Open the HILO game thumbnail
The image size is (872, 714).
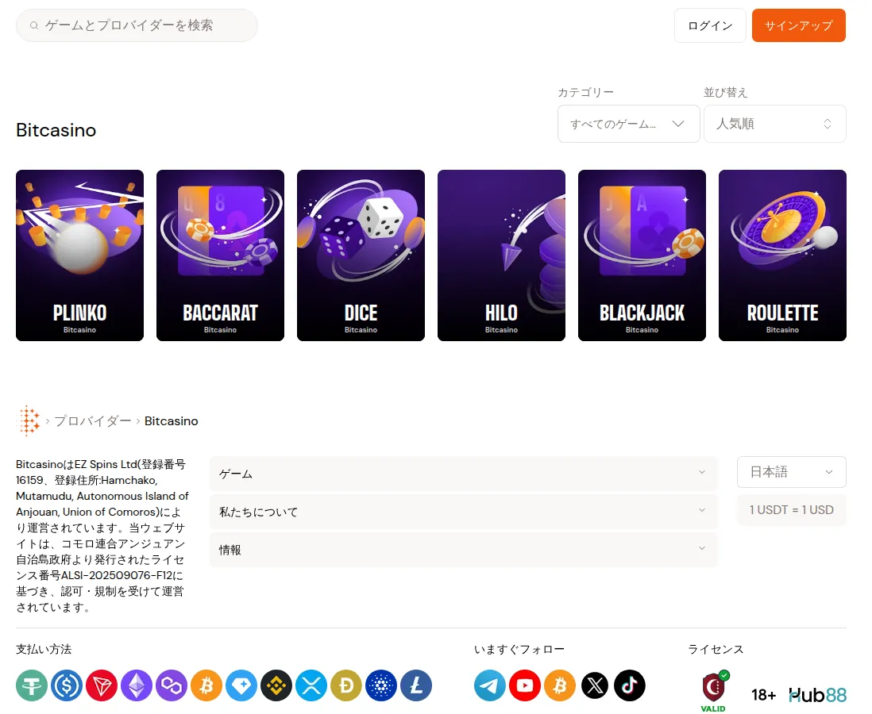click(x=502, y=255)
